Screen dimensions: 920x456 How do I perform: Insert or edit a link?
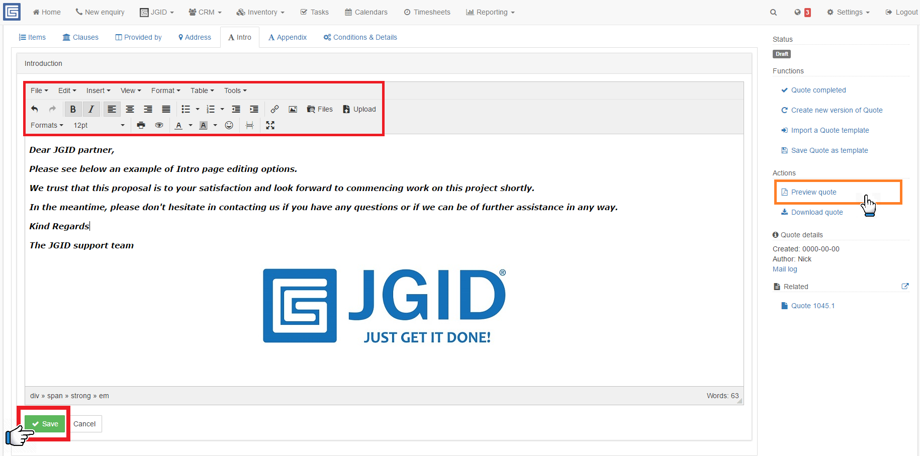pyautogui.click(x=274, y=109)
